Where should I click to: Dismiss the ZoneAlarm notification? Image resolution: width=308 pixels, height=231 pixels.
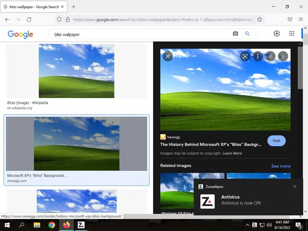click(295, 186)
